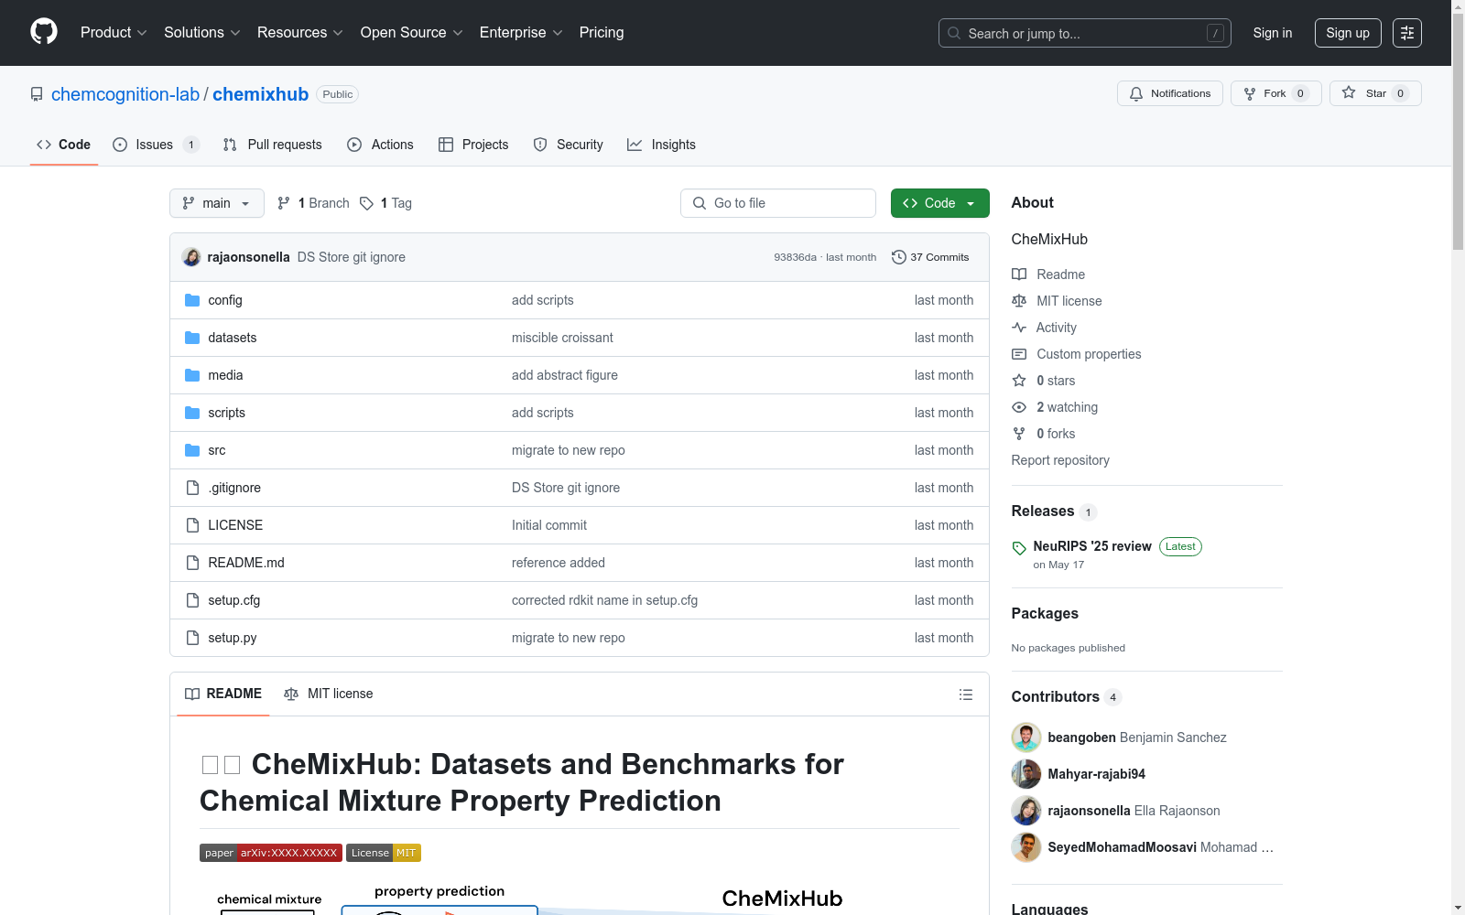Open beangoben's contributor avatar
This screenshot has height=915, width=1465.
(x=1026, y=737)
